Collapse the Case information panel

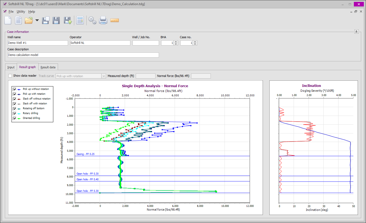[356, 31]
